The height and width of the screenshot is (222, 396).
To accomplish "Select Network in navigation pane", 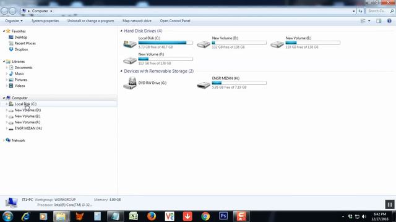I will 18,141.
